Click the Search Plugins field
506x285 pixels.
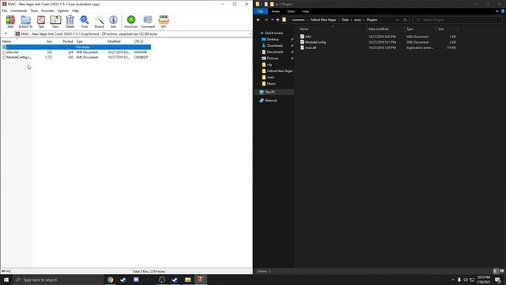458,20
